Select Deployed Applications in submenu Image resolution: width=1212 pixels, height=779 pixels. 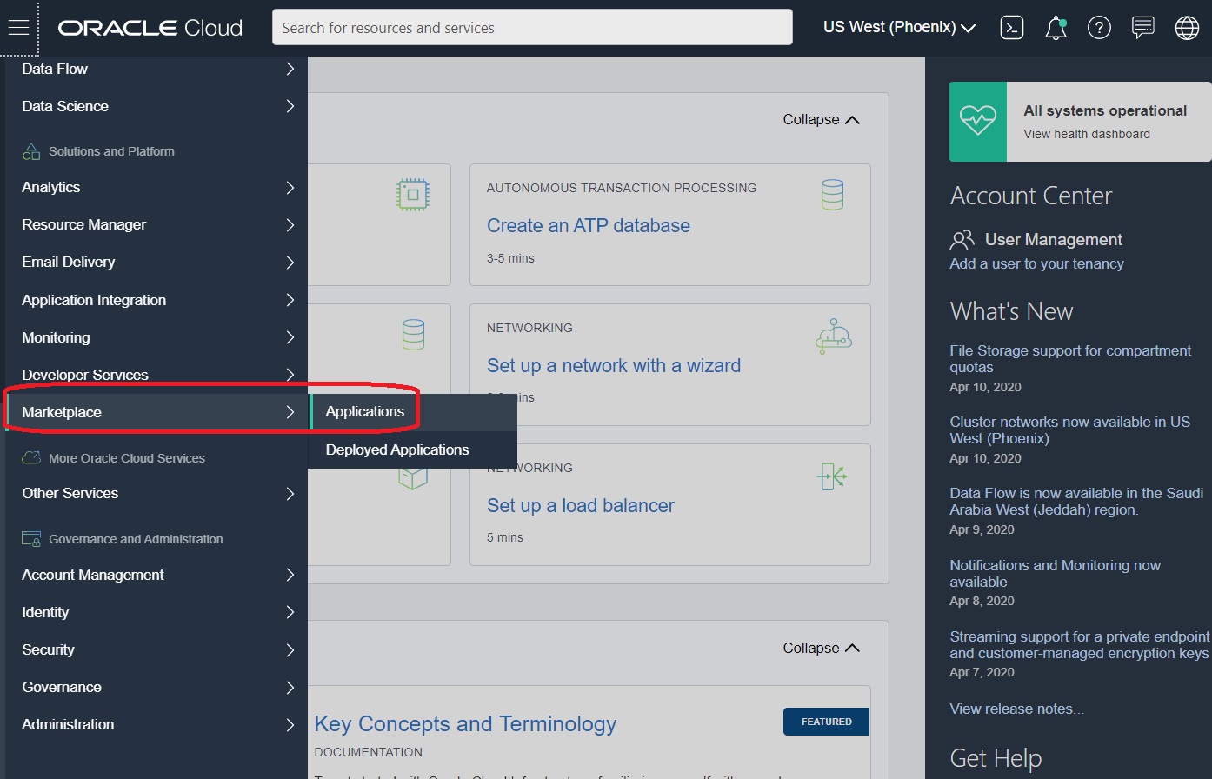[x=413, y=449]
